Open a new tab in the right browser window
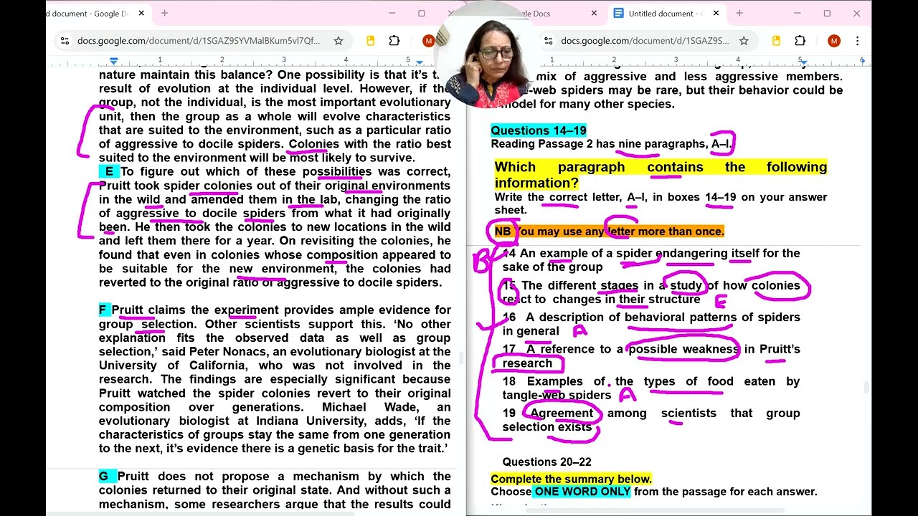This screenshot has height=516, width=918. [x=739, y=13]
